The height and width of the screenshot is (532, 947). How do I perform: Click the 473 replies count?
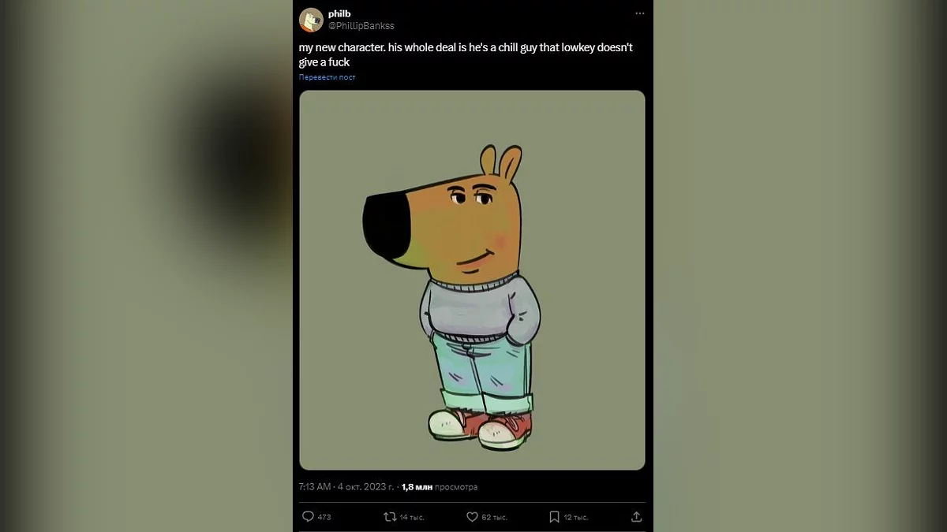point(324,517)
